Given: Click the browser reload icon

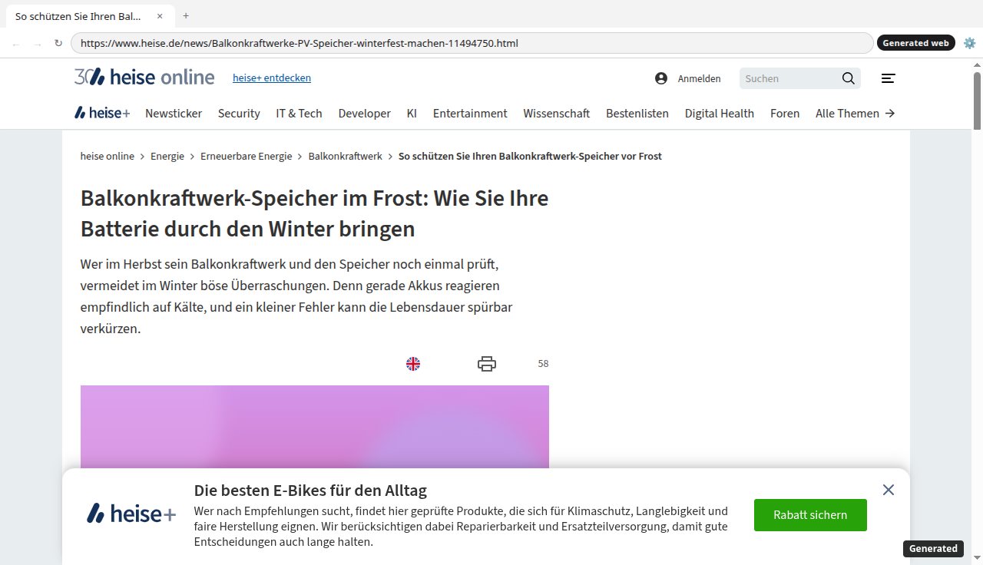Looking at the screenshot, I should tap(58, 43).
